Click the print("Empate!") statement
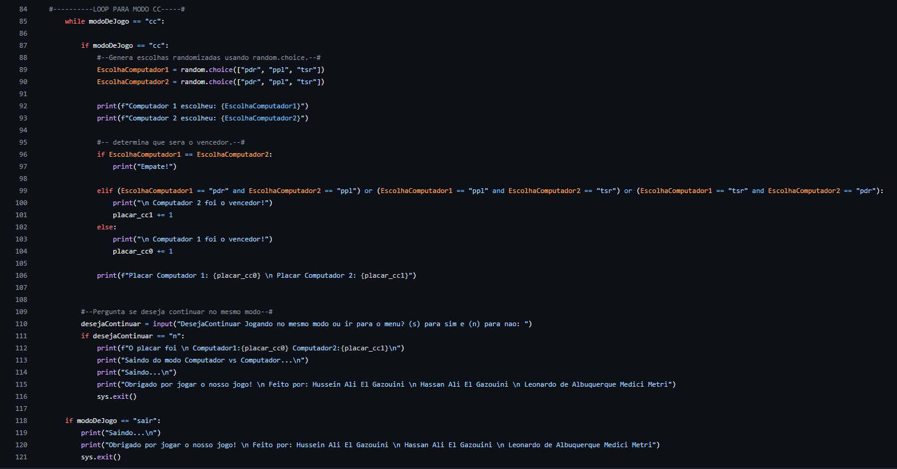Image resolution: width=897 pixels, height=469 pixels. coord(144,166)
